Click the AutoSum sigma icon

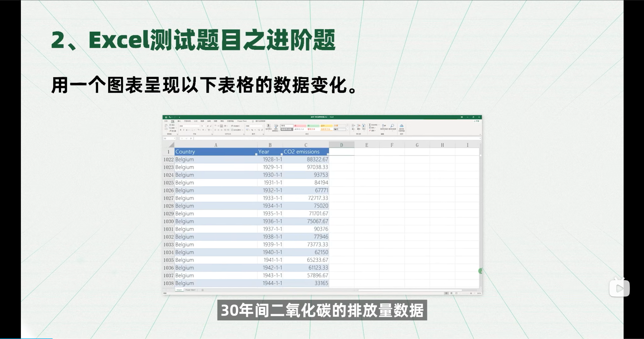[370, 125]
